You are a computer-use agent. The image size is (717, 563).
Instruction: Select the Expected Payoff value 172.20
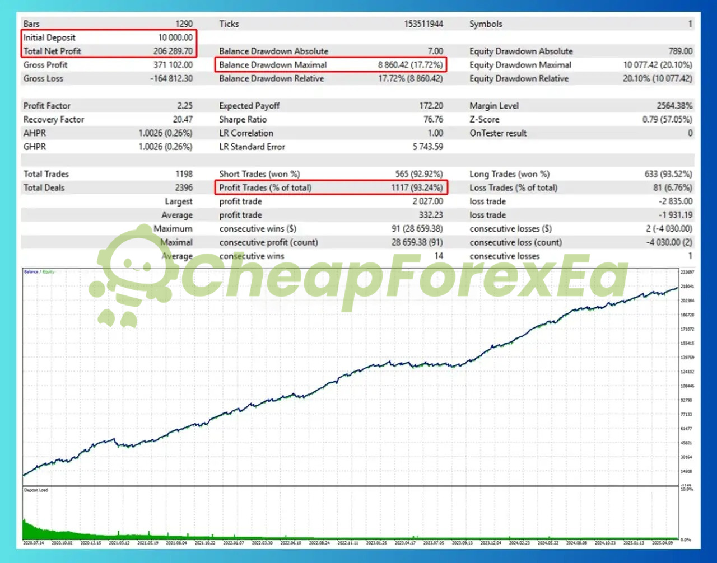431,106
